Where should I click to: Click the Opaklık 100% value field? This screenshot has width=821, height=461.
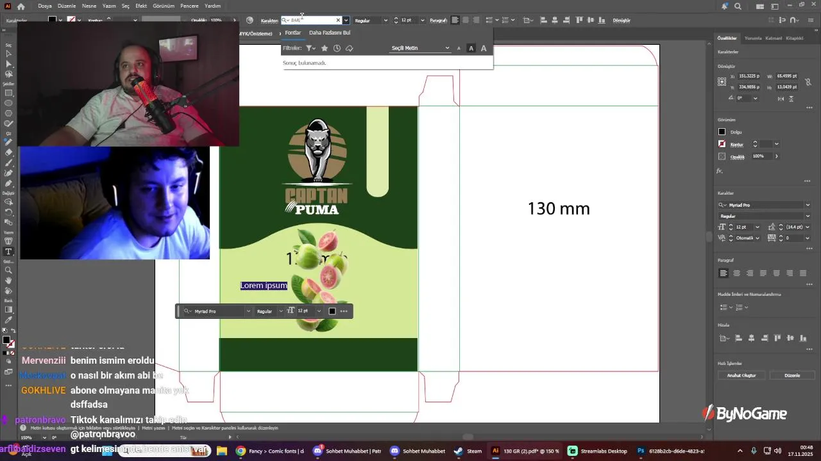click(761, 156)
